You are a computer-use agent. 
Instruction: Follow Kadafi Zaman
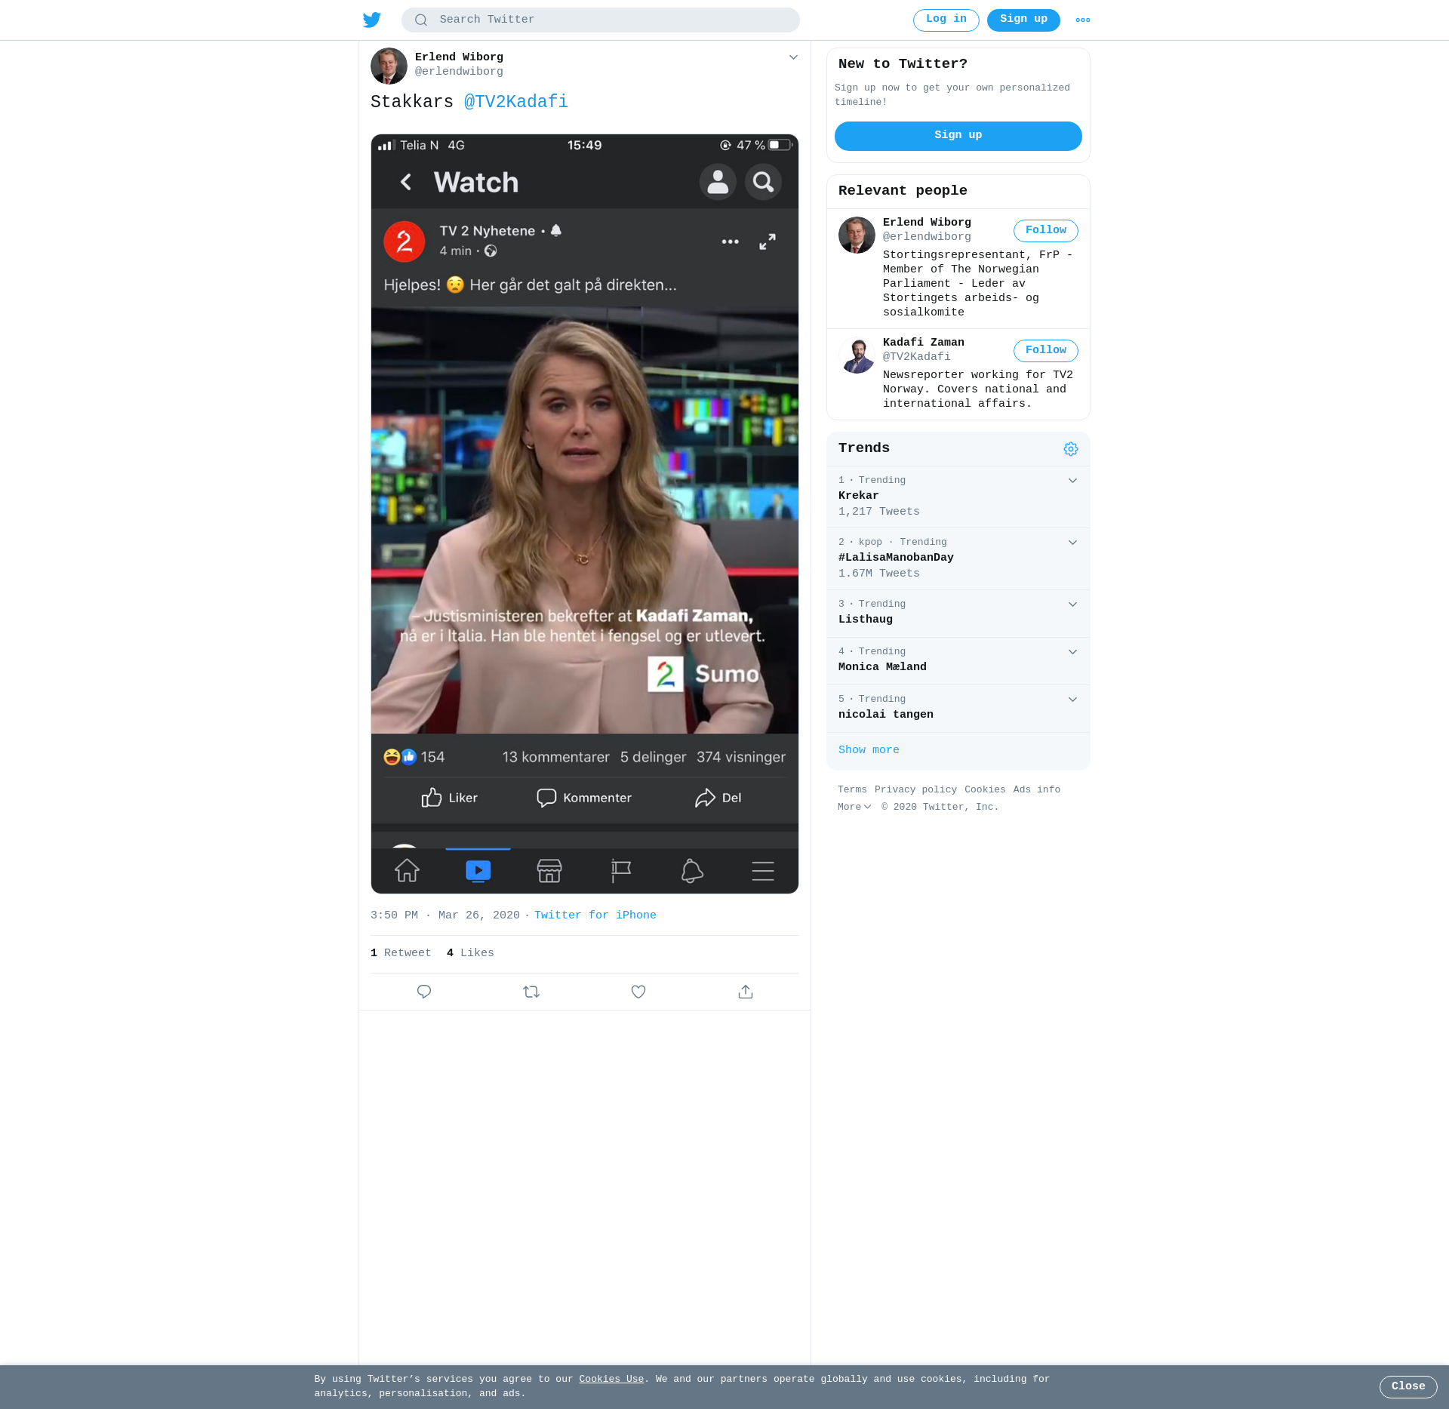pyautogui.click(x=1046, y=351)
